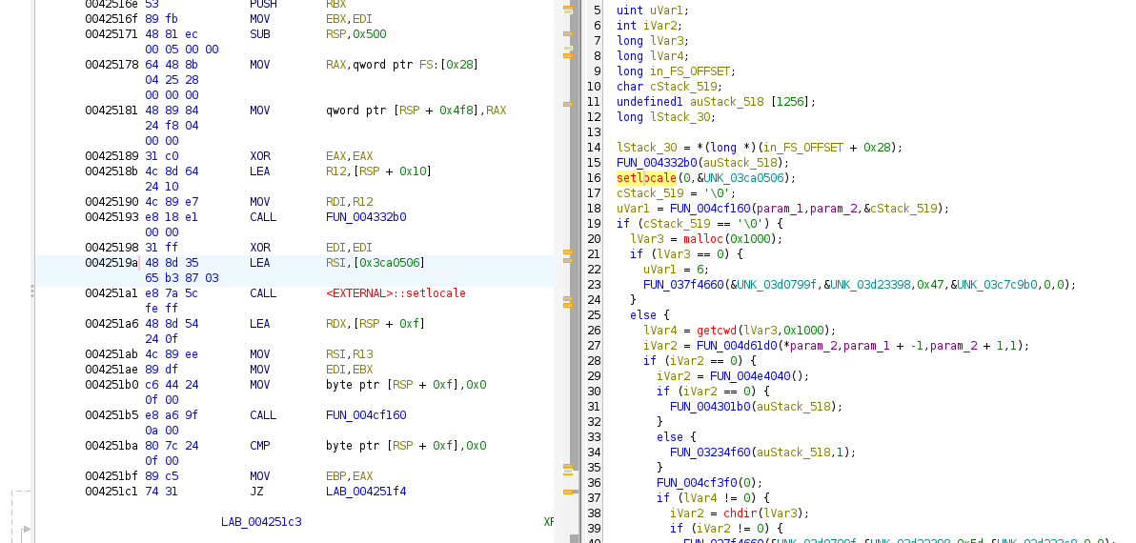Click FUN_004cf160 on decompiler line 18
This screenshot has width=1136, height=543.
[710, 208]
